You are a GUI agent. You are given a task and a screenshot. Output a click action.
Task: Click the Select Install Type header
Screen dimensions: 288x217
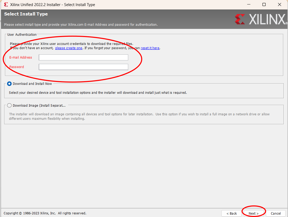click(x=26, y=14)
